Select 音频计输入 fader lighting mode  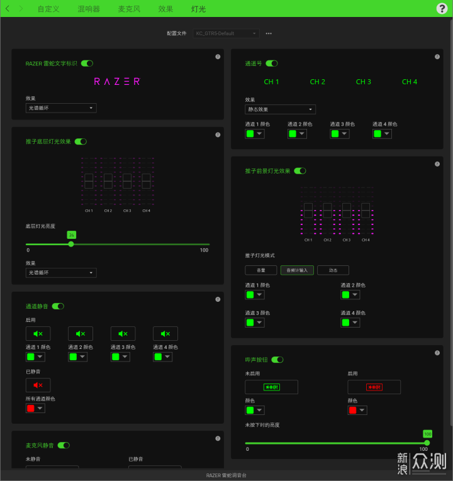[297, 270]
